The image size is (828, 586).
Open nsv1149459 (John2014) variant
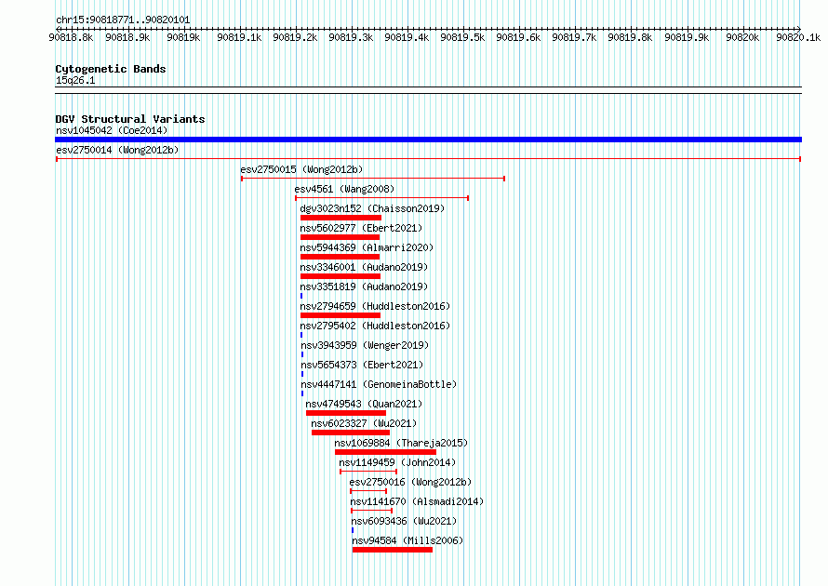[397, 462]
